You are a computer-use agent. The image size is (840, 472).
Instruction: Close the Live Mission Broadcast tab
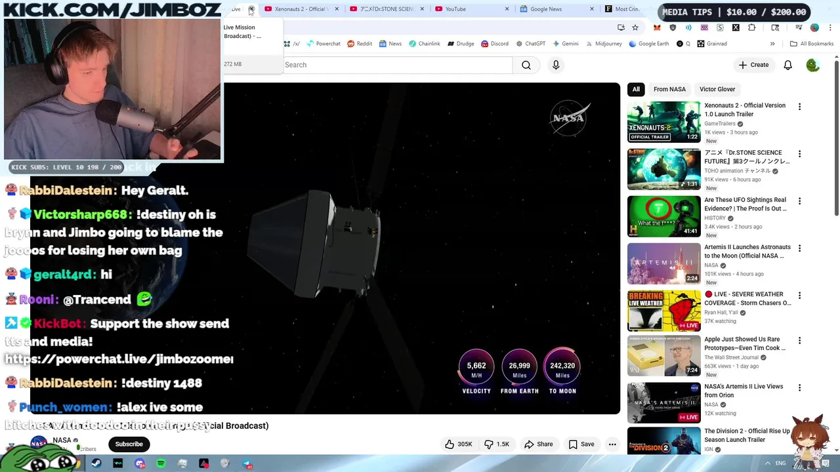tap(251, 9)
